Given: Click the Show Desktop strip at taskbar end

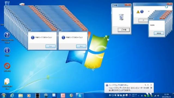Looking at the screenshot, I should tap(173, 96).
